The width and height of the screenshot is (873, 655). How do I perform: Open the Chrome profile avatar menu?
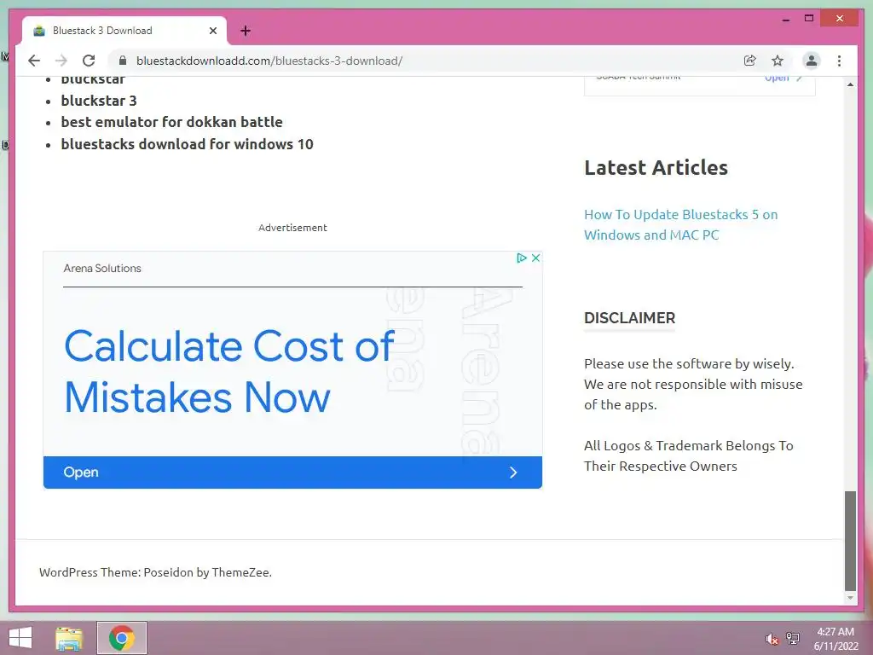pos(812,61)
